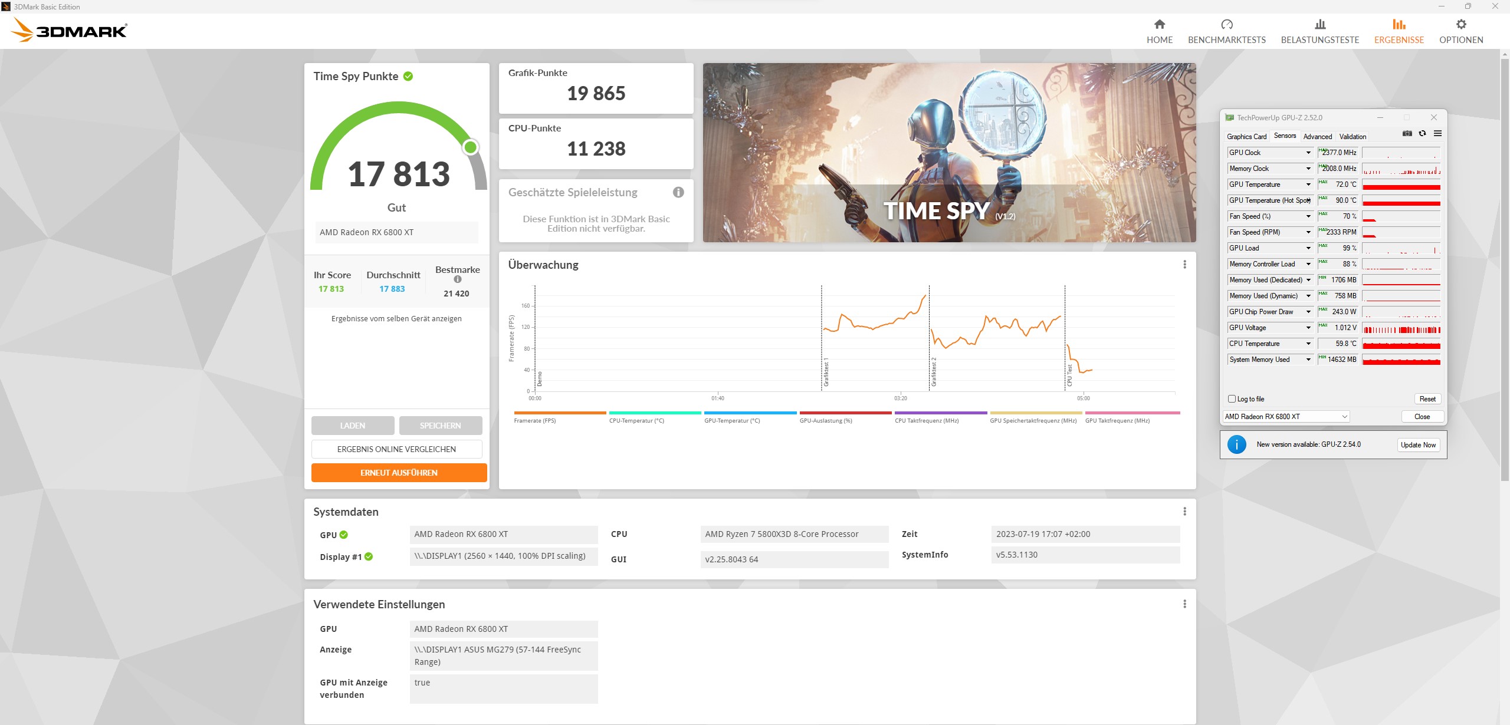
Task: Expand the Memory Clock sensor dropdown
Action: coord(1308,169)
